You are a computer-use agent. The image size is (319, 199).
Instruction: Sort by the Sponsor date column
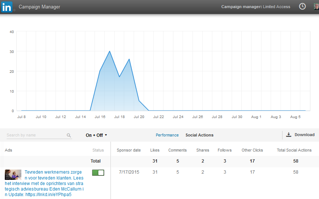point(129,150)
